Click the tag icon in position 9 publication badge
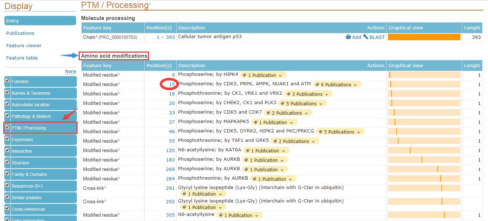Screen dimensions: 488x221 point(244,75)
